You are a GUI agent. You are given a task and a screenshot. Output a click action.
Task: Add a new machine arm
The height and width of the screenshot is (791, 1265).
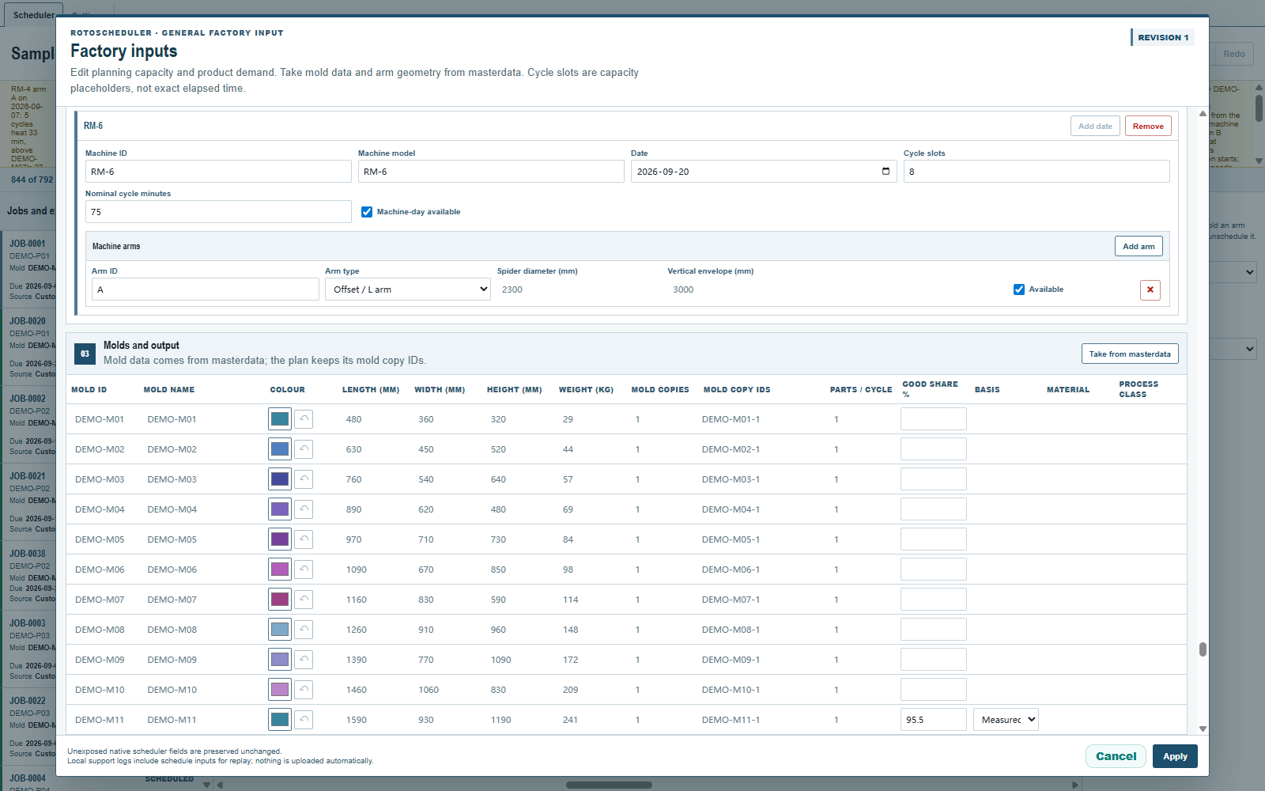point(1138,246)
